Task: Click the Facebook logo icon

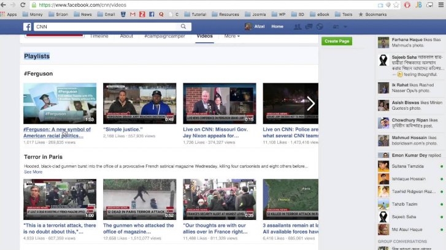Action: pos(28,27)
